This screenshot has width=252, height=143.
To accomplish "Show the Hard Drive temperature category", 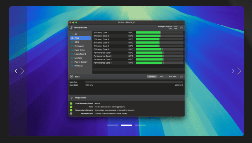I will click(80, 50).
